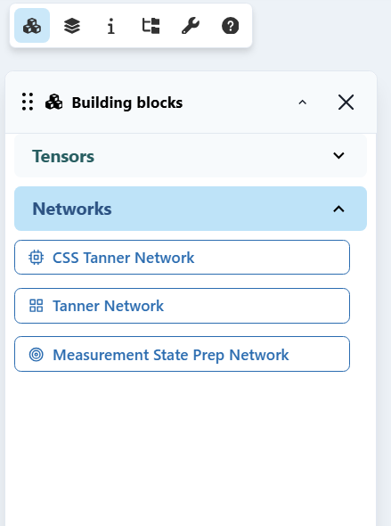Collapse the Building blocks panel with the up caret
Screen dimensions: 391x526
click(302, 103)
